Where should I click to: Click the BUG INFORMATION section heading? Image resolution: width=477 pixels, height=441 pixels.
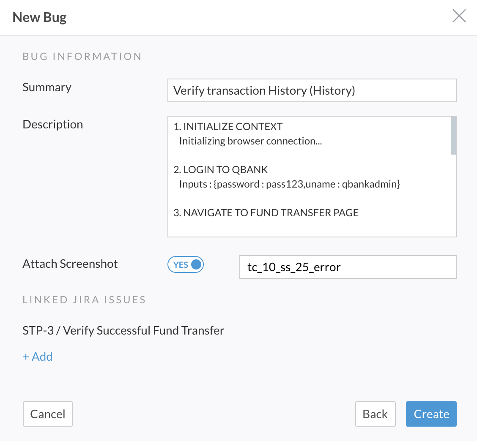(x=82, y=57)
